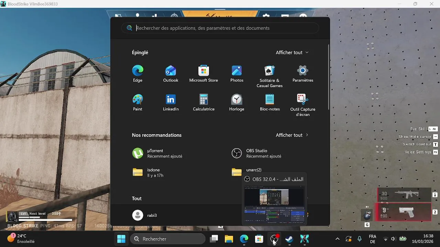Open Task View in taskbar

[x=214, y=239]
